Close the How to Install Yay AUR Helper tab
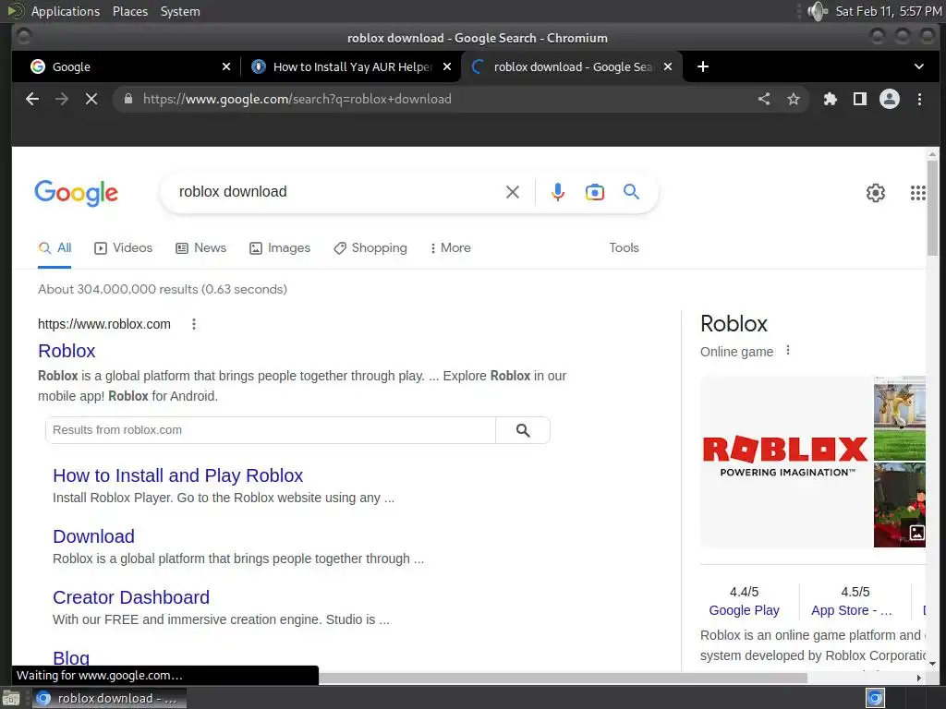Viewport: 946px width, 709px height. (447, 66)
